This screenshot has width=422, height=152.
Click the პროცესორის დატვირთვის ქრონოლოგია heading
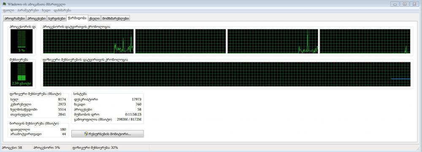76,27
